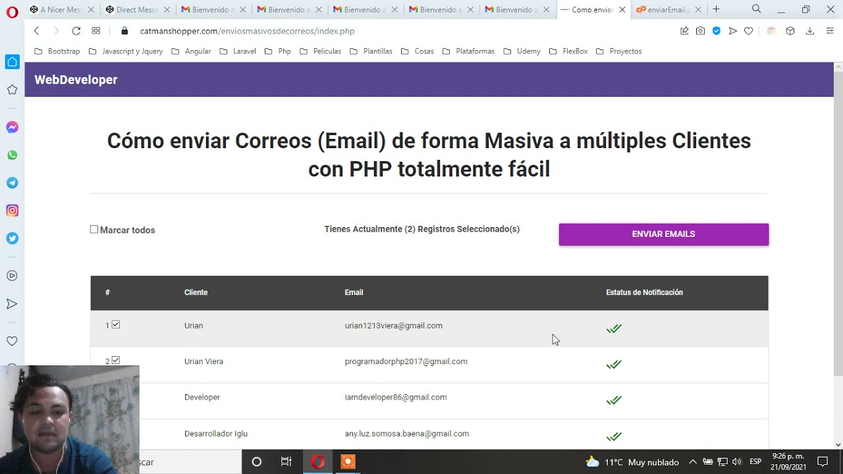Click the ENVIAR EMAILS button

(664, 234)
